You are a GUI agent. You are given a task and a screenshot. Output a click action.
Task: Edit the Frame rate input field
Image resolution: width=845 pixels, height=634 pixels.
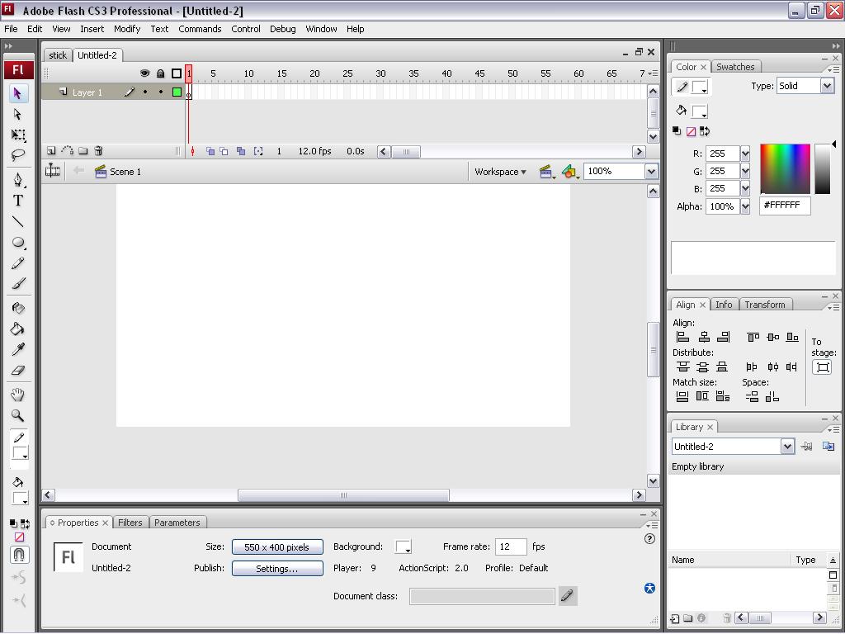(510, 546)
